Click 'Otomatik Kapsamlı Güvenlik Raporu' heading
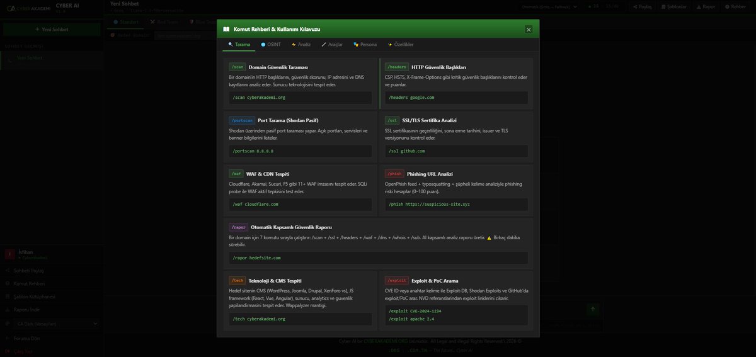The width and height of the screenshot is (756, 357). (x=291, y=227)
